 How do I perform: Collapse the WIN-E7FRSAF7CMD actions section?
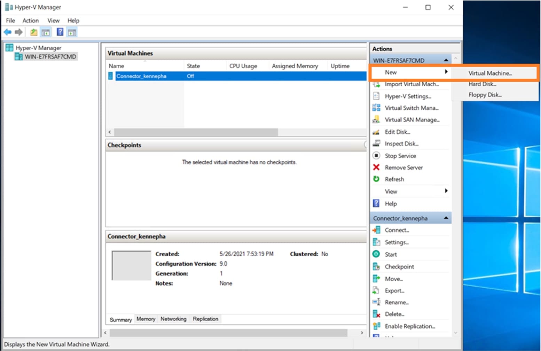click(446, 60)
